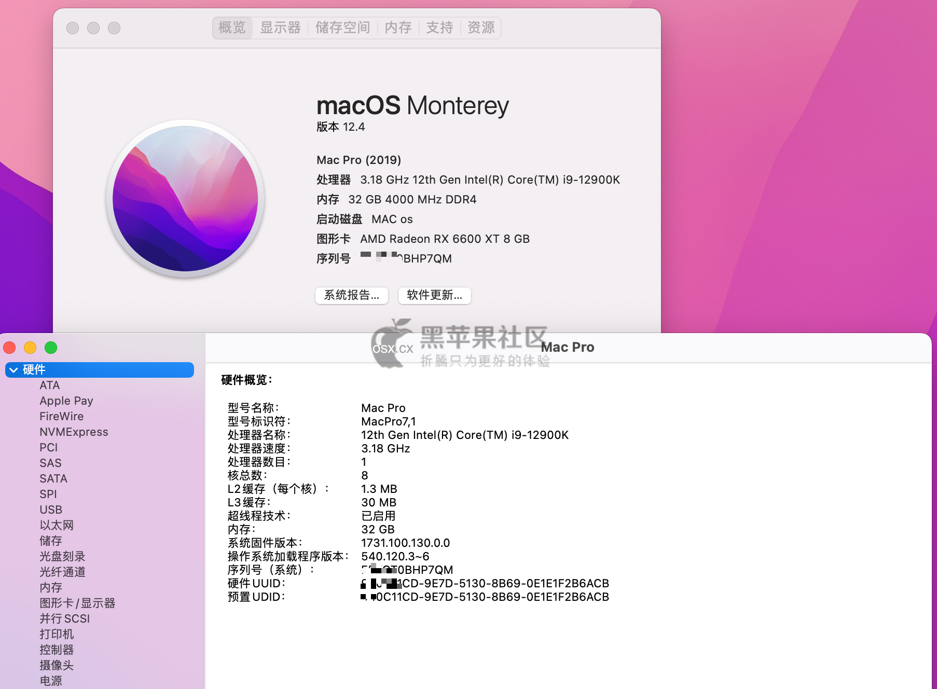The width and height of the screenshot is (937, 689).
Task: Select Apple Pay in the sidebar
Action: 66,401
